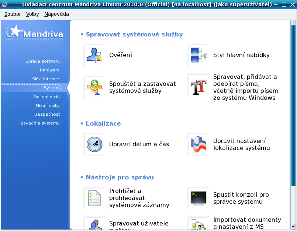Open the Volby menu
Screen dimensions: 297x231
coord(32,14)
